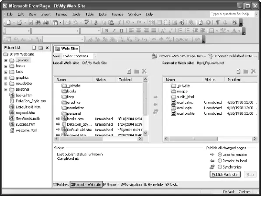Expand the newsletter folder in Folder List

[x=6, y=84]
